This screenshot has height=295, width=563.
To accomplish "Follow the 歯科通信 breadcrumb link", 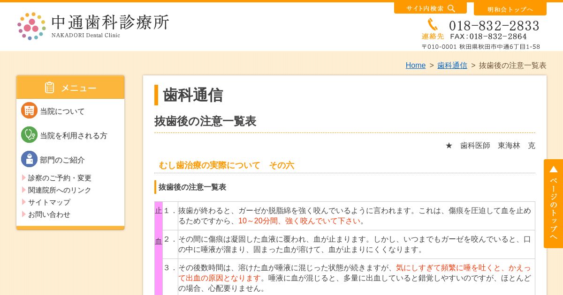I will point(452,66).
